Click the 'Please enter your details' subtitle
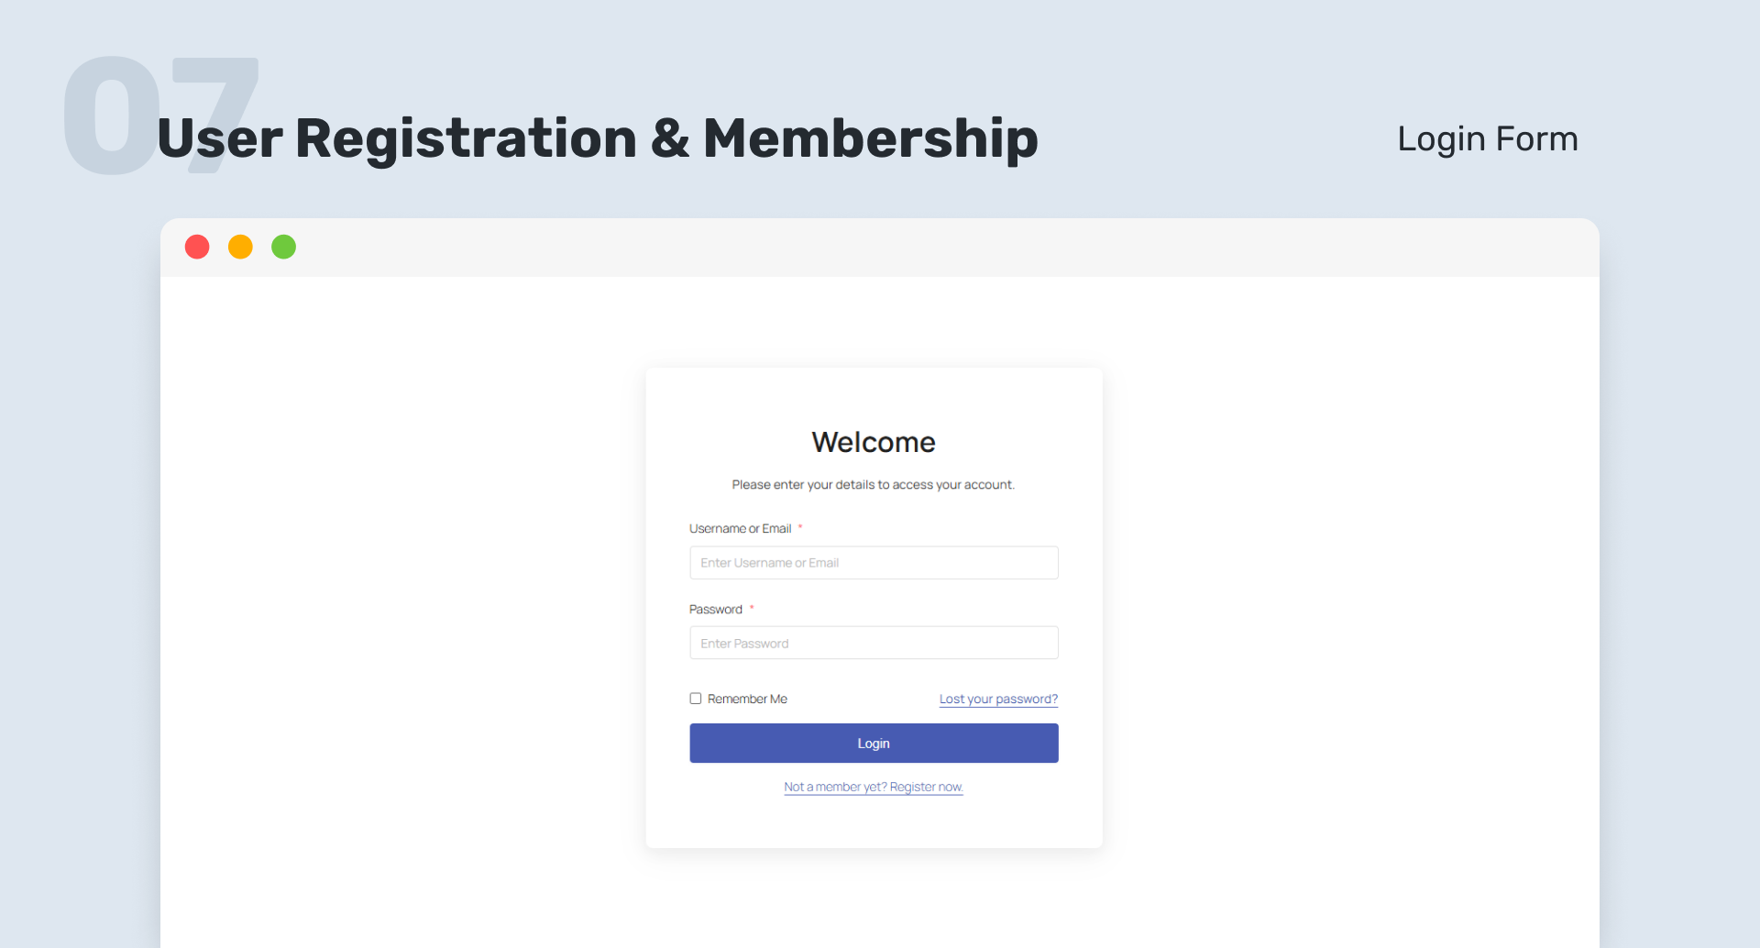Viewport: 1760px width, 948px height. tap(874, 485)
